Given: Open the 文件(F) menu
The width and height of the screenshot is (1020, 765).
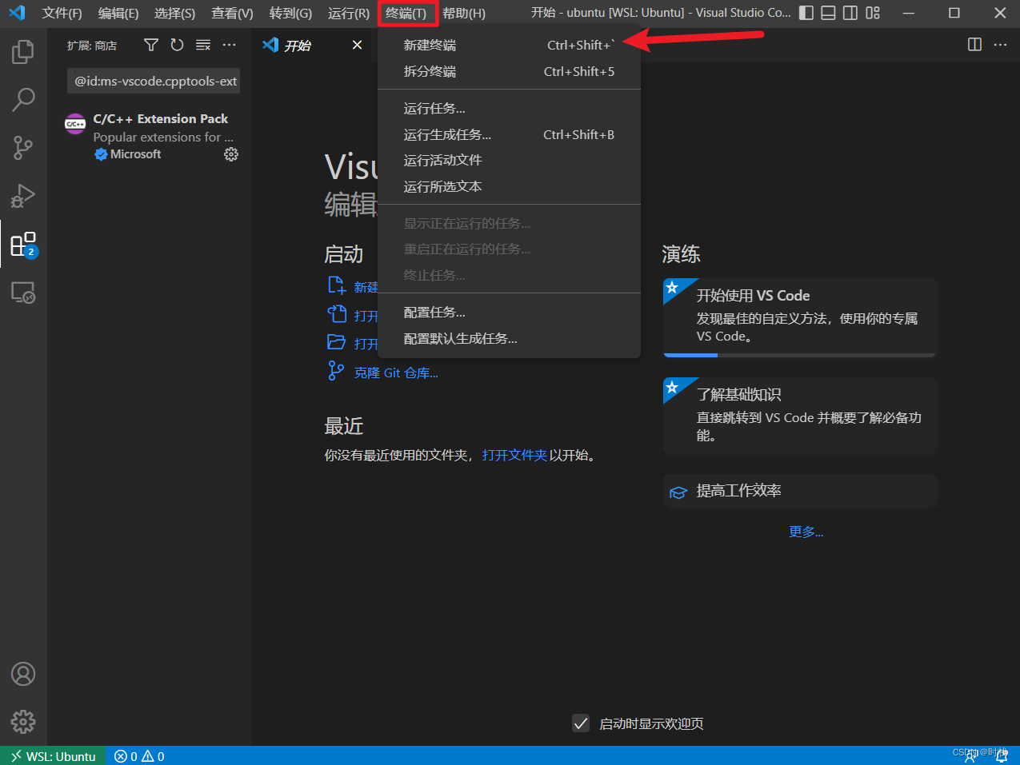Looking at the screenshot, I should [x=62, y=13].
